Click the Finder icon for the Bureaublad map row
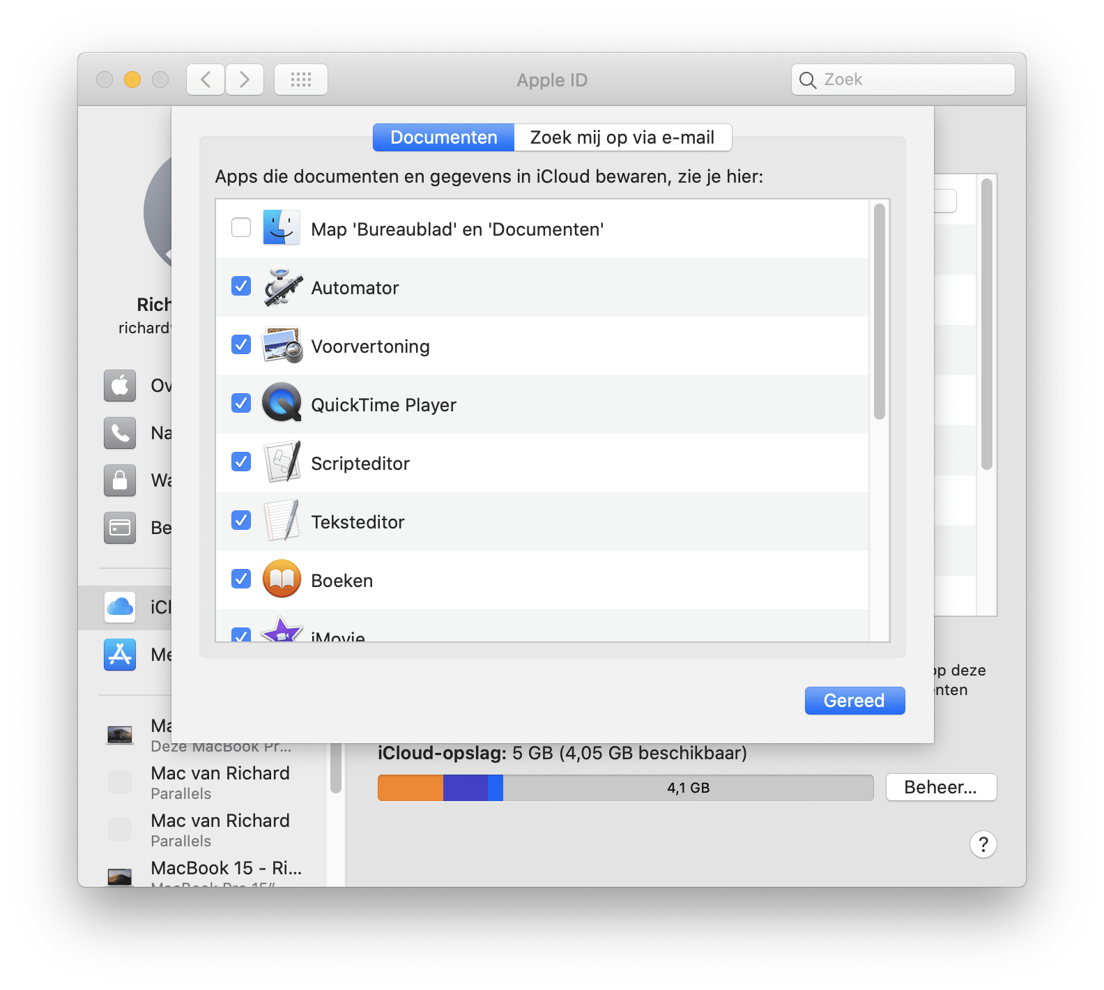Image resolution: width=1104 pixels, height=990 pixels. 282,227
